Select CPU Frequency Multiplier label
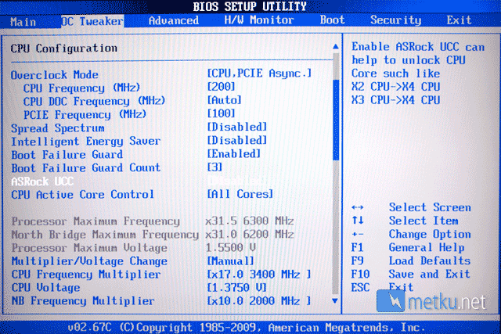 point(85,275)
